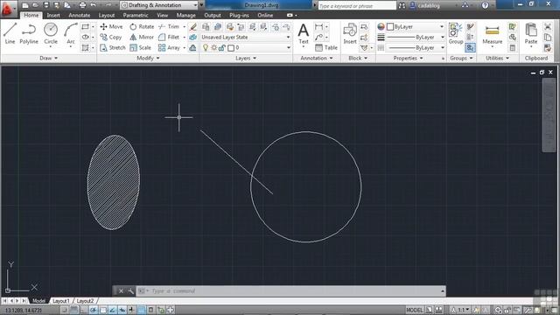Viewport: 560px width, 315px height.
Task: Toggle layer 0 lightbulb on/off
Action: pos(206,47)
